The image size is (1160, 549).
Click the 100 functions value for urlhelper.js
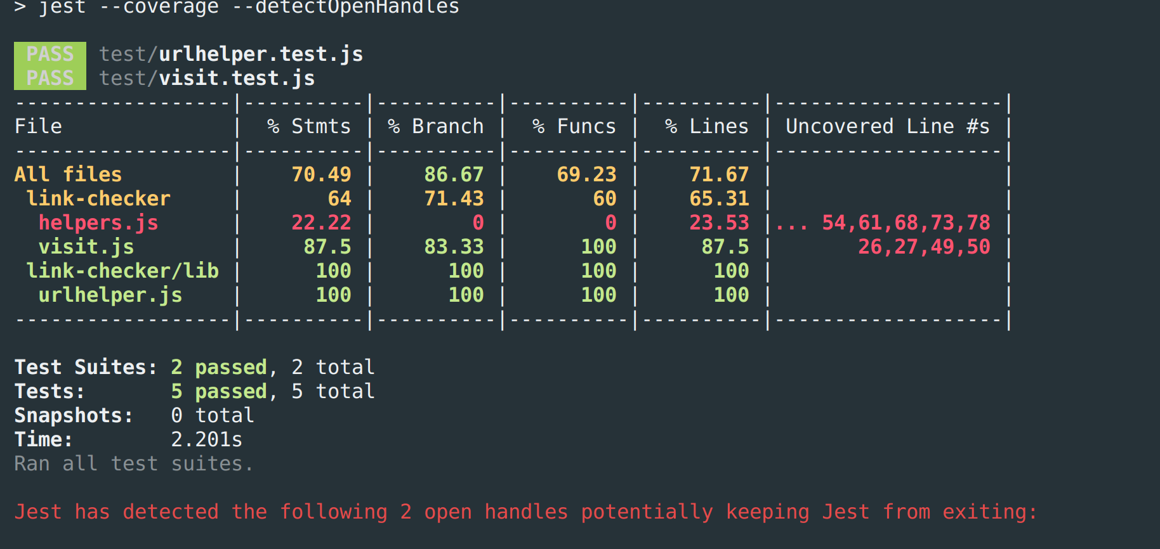coord(598,295)
